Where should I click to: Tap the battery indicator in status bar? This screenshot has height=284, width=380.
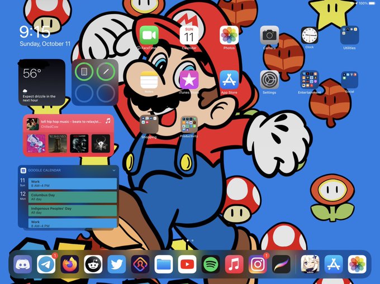(x=372, y=3)
